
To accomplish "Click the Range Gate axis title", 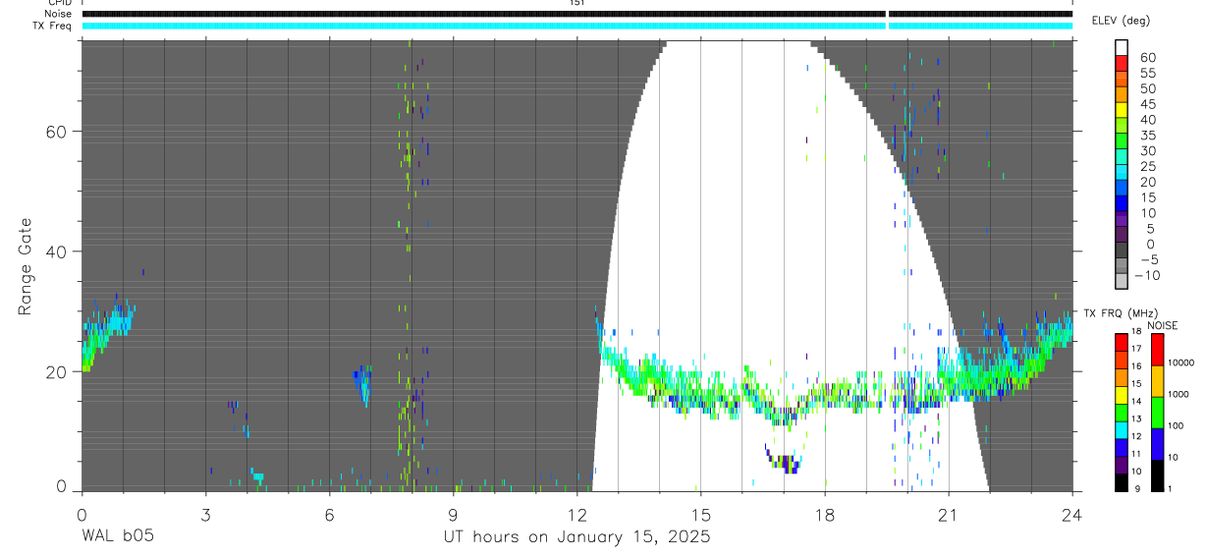I will [26, 266].
